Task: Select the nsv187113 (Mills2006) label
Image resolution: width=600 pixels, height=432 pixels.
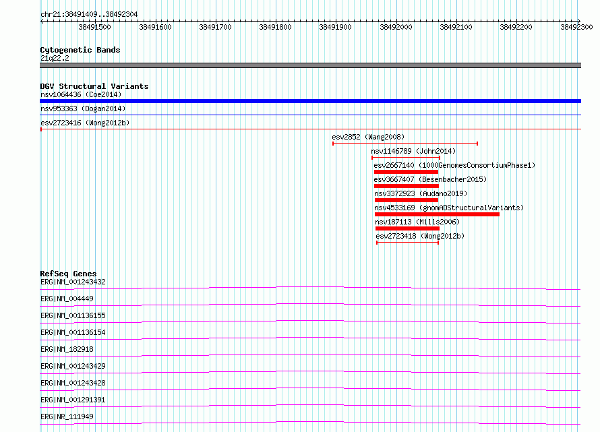Action: (x=417, y=222)
